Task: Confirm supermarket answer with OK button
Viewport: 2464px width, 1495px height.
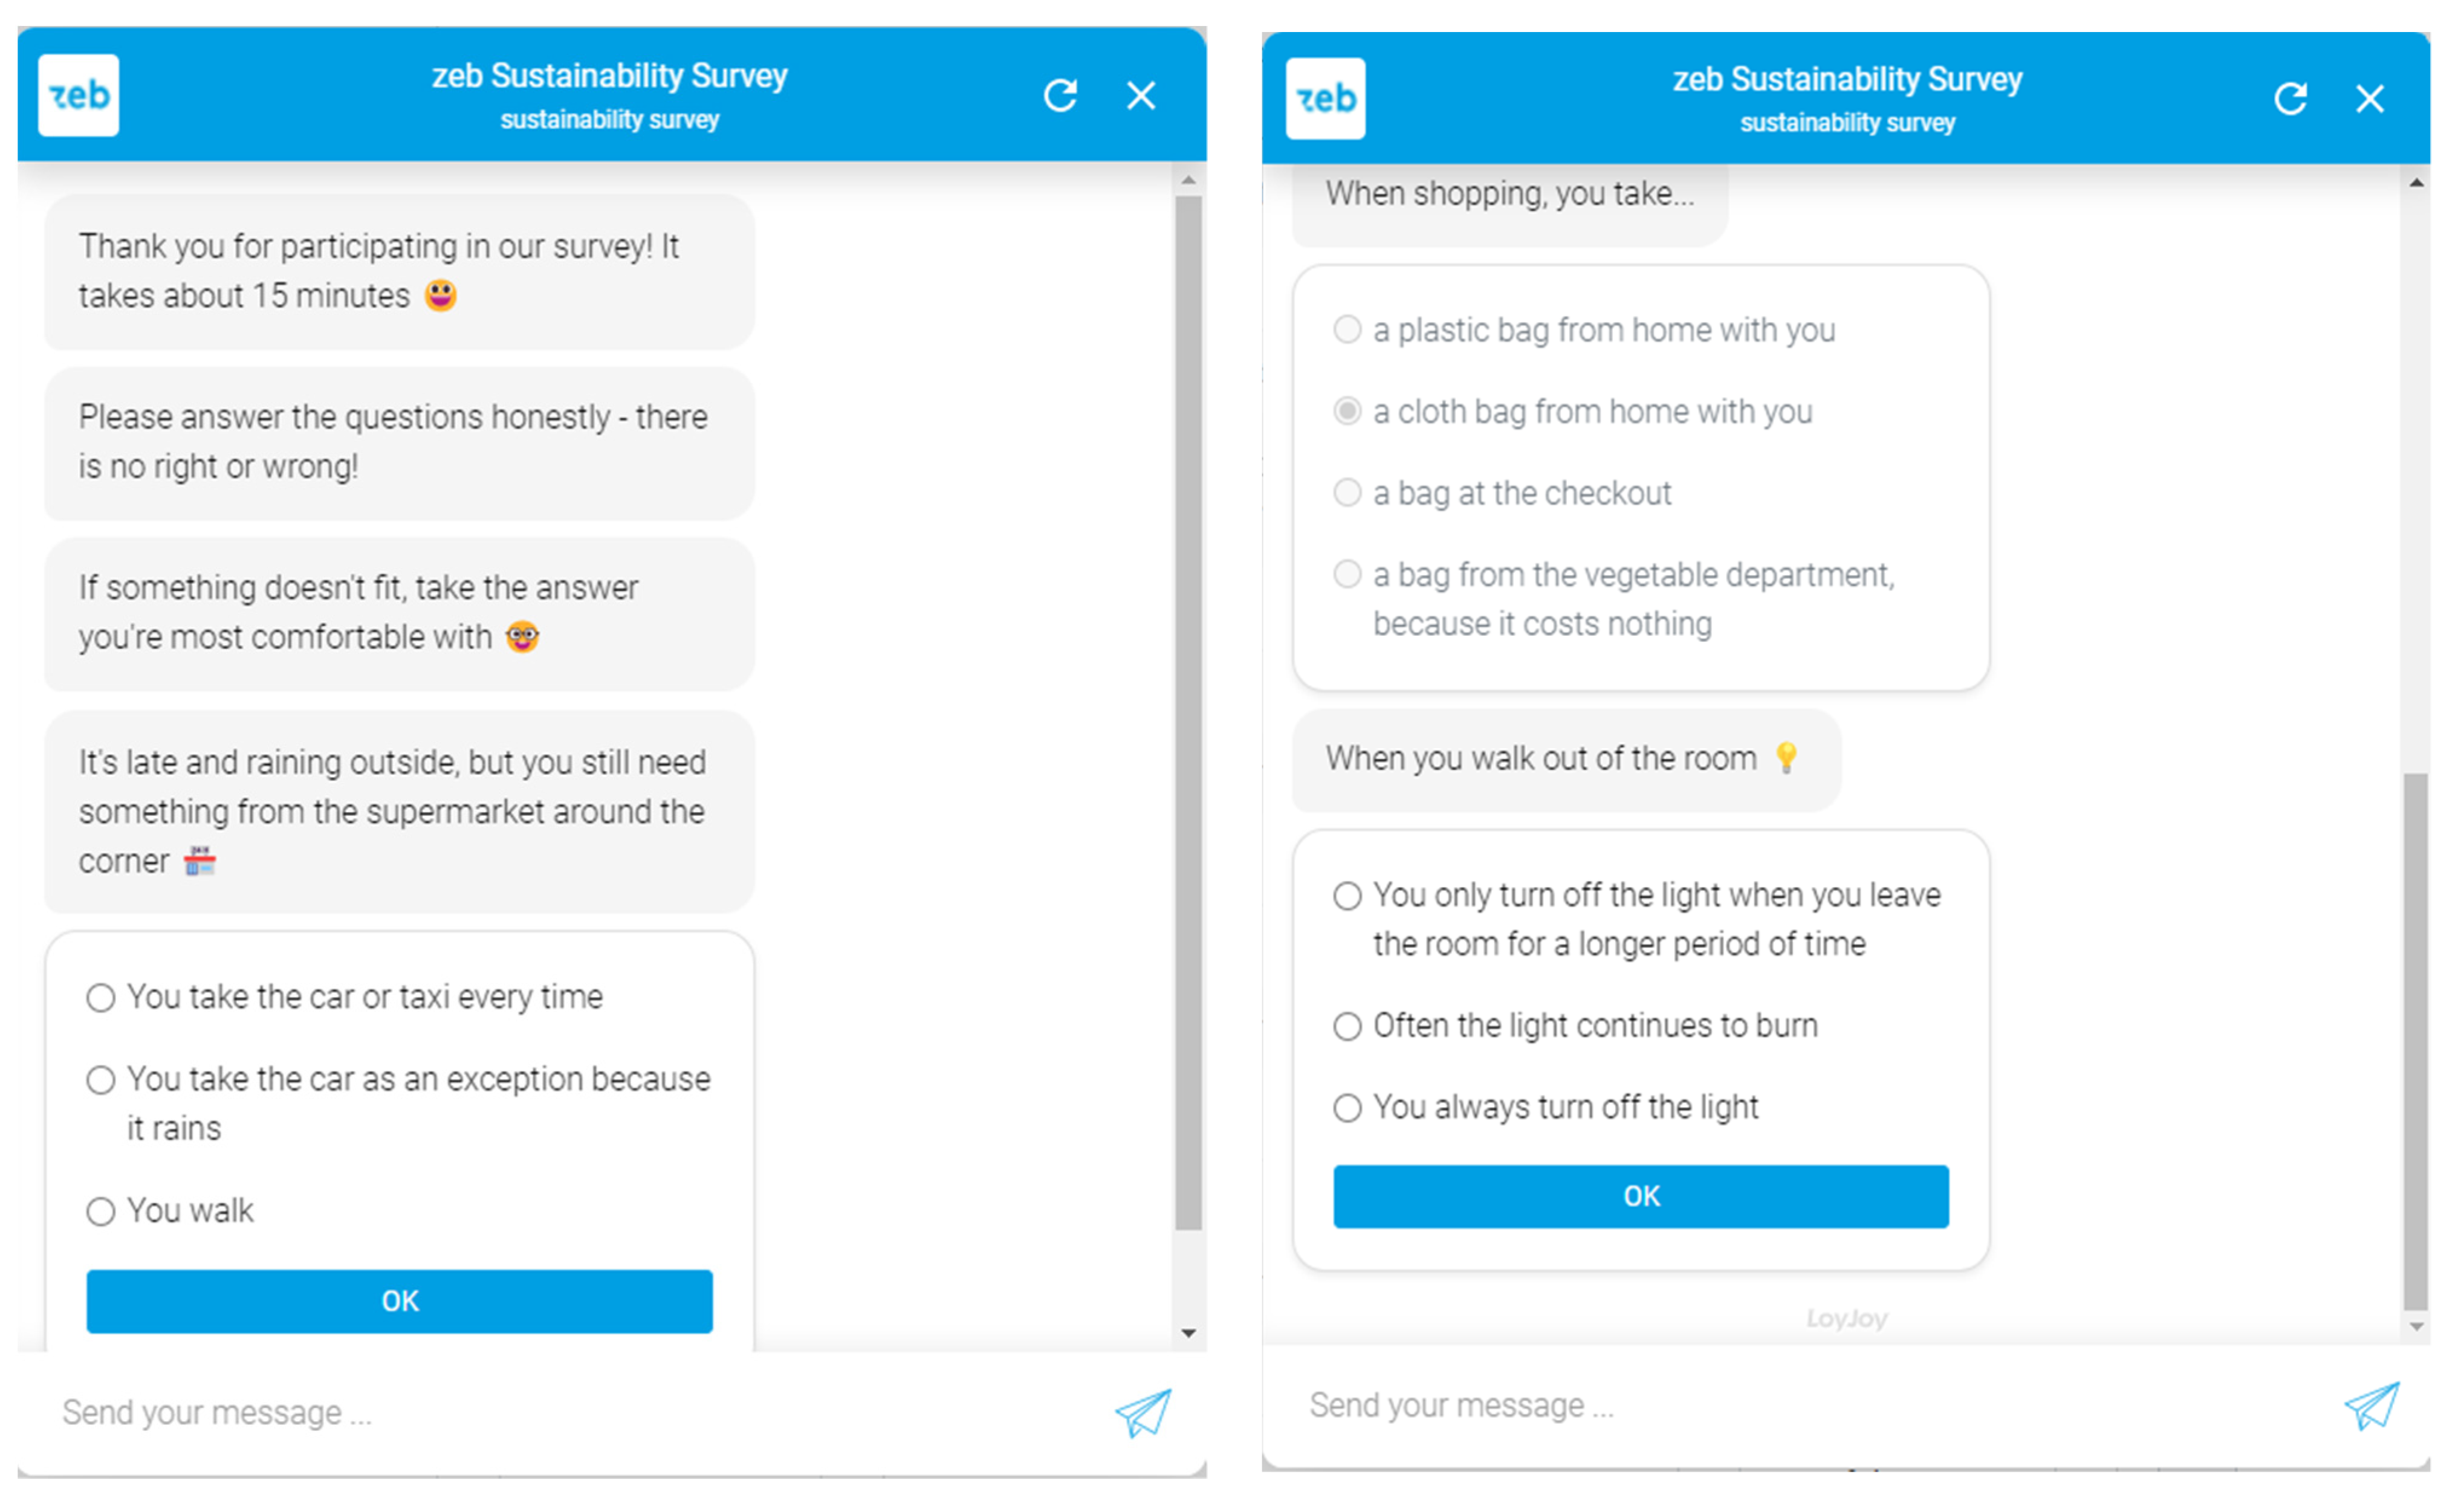Action: (x=399, y=1301)
